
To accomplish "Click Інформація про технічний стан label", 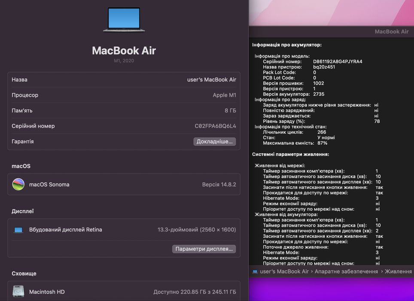I will point(290,126).
